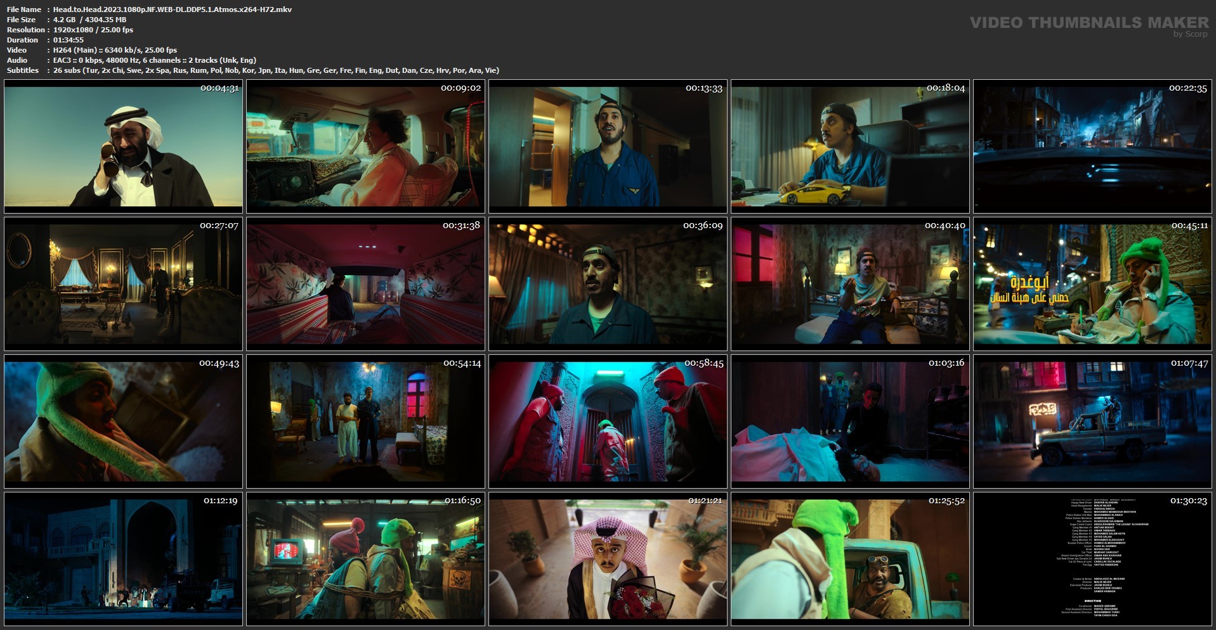Screen dimensions: 1216x630
Task: Click the 01:21:21 man with bouquet thumbnail
Action: [608, 559]
